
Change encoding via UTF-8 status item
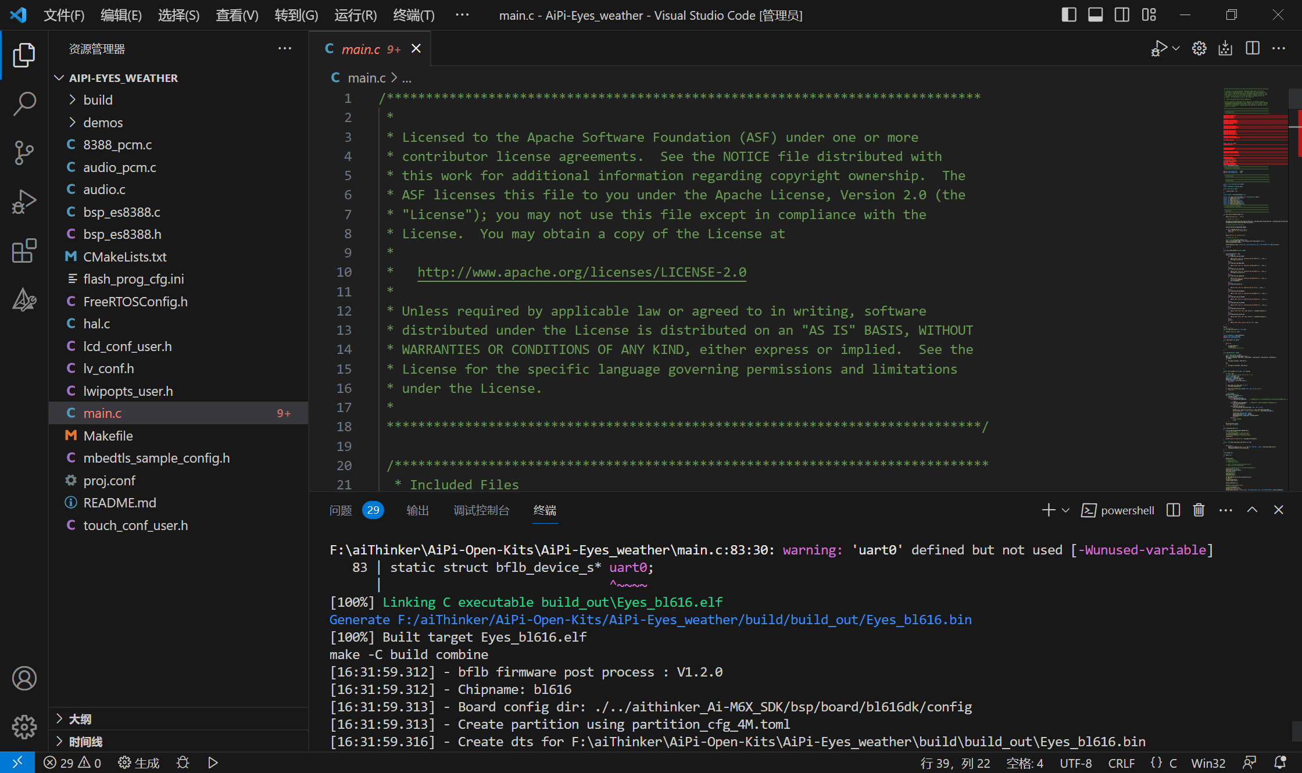click(x=1076, y=763)
